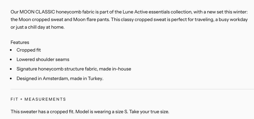Viewport: 254px width, 119px height.
Task: Click the word MEASUREMENTS in the heading
Action: [x=45, y=99]
